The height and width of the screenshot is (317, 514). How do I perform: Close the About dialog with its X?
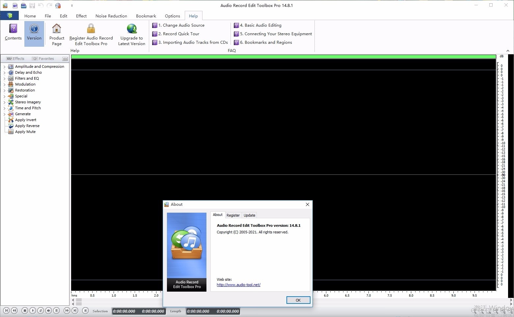click(x=308, y=204)
